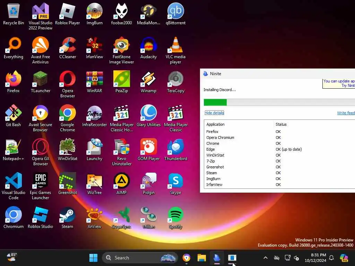Click the Spotify desktop icon
Screen dimensions: 355x266
[175, 218]
